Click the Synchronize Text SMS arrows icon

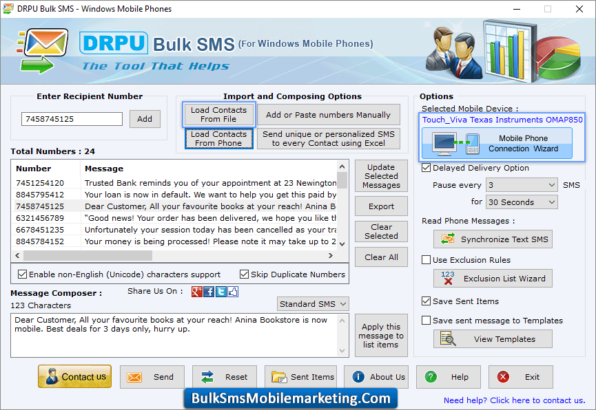(448, 239)
